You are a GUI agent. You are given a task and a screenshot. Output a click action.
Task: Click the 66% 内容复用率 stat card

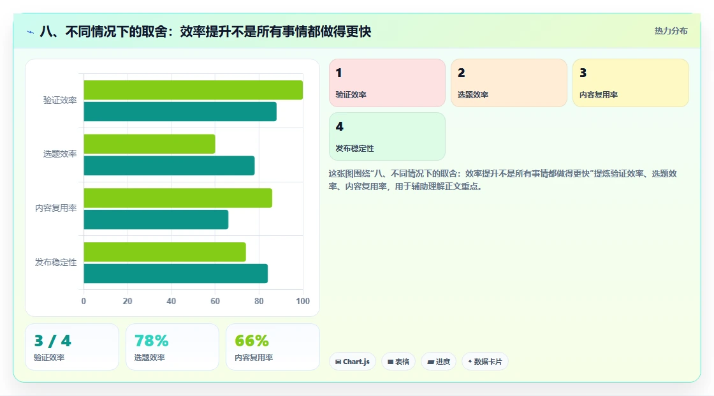click(x=273, y=347)
